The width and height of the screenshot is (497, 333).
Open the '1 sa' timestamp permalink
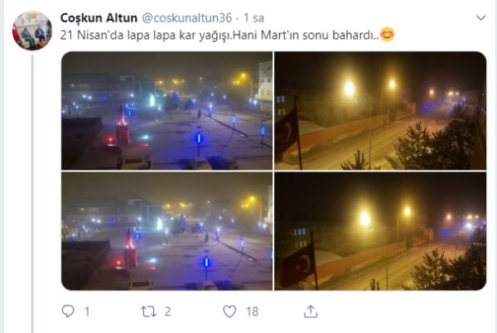pos(253,18)
